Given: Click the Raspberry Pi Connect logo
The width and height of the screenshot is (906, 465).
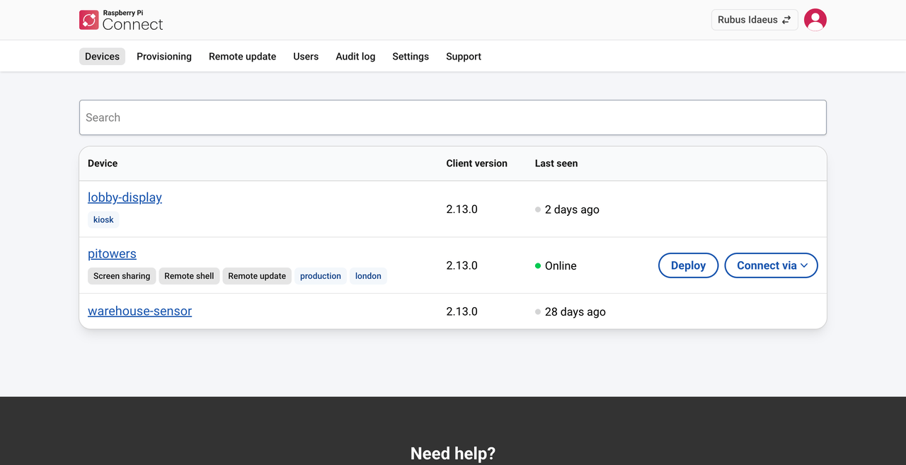Looking at the screenshot, I should pyautogui.click(x=121, y=20).
